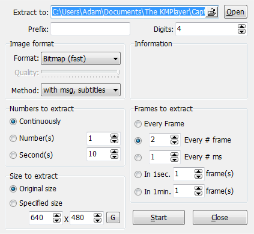The image size is (254, 234).
Task: Click the Start button
Action: 159,217
